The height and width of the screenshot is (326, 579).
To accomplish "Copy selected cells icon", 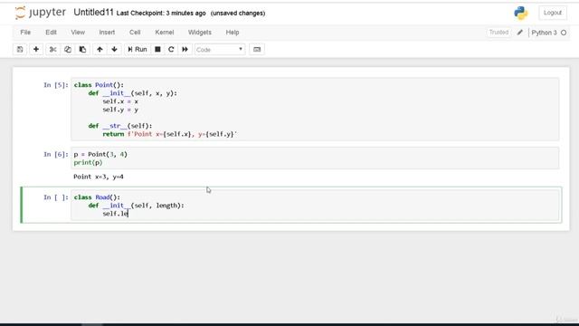I will point(68,50).
